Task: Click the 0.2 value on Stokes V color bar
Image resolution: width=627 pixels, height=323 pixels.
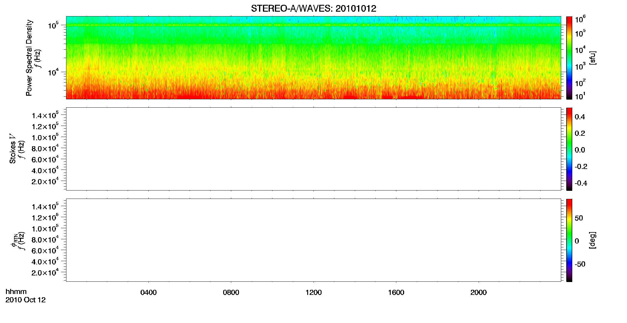Action: point(580,133)
